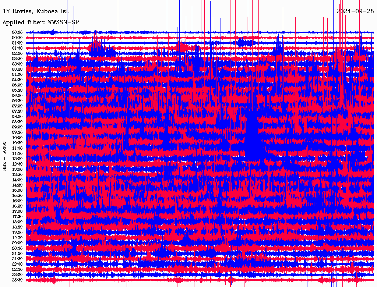Click the 00:30 time label
The height and width of the screenshot is (287, 377).
pos(17,38)
